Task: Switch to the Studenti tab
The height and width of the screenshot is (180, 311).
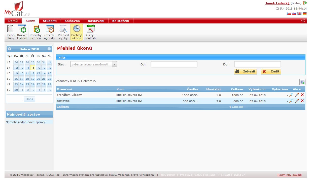Action: click(x=50, y=21)
